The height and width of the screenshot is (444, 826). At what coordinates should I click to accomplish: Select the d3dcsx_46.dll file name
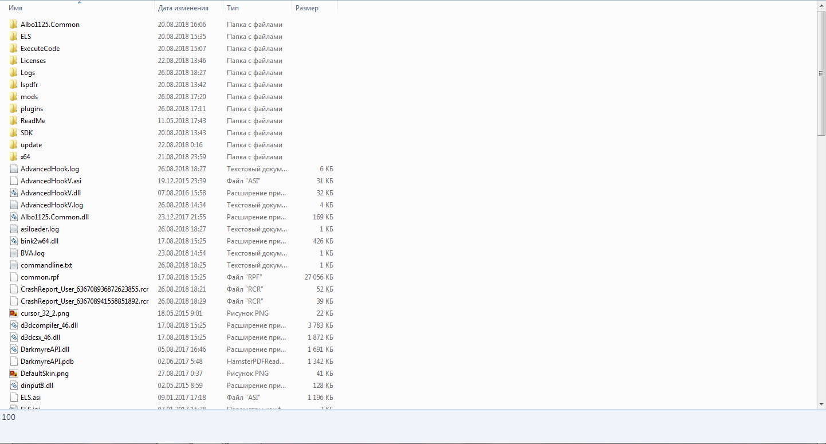(x=41, y=337)
